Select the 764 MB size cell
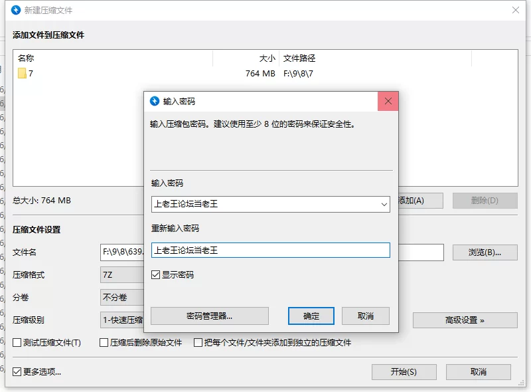 (260, 74)
